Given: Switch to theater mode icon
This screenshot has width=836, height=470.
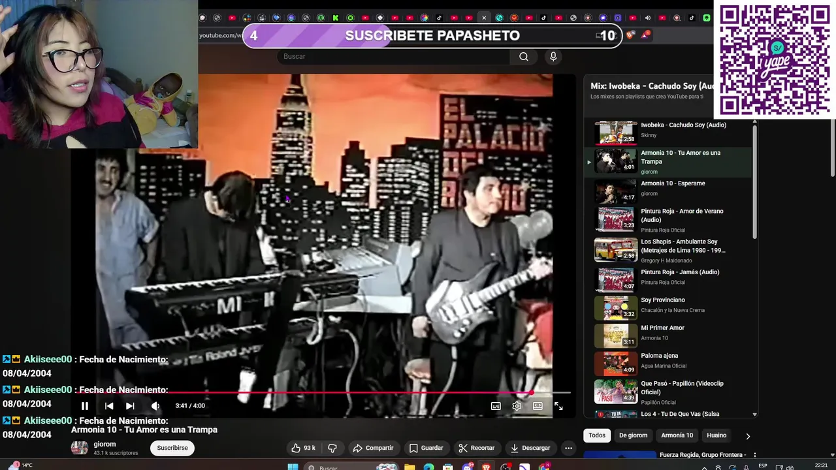Looking at the screenshot, I should 538,406.
